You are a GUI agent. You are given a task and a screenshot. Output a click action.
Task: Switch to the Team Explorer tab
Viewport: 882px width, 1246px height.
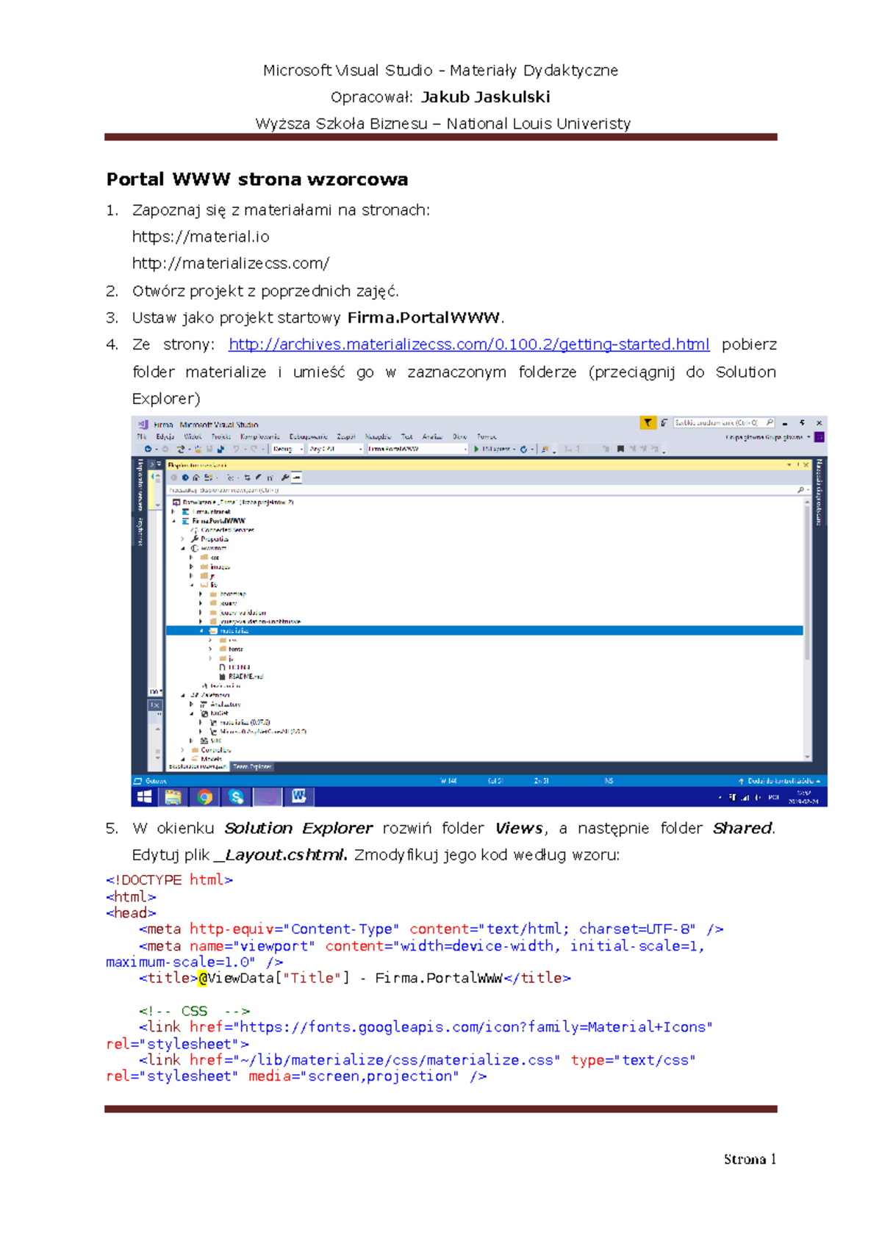pos(252,766)
